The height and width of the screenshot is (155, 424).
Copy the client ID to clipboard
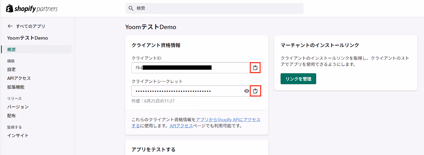click(255, 68)
